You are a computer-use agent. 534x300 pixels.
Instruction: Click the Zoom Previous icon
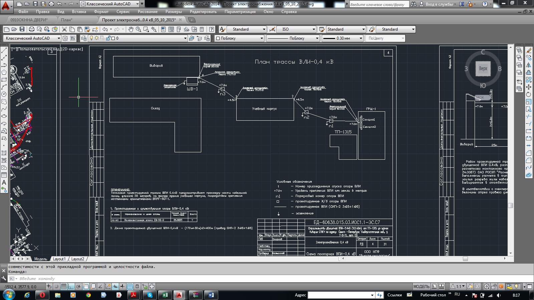[154, 29]
